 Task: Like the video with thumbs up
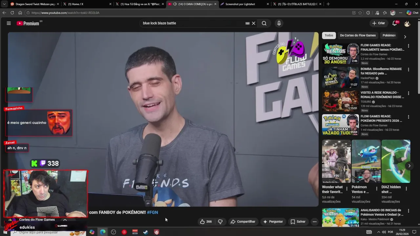[x=206, y=222]
